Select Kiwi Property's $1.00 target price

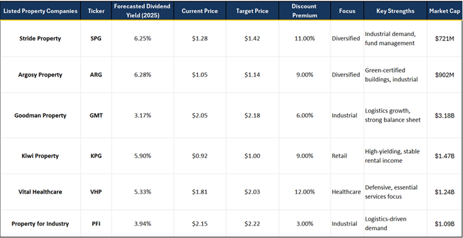[x=252, y=156]
